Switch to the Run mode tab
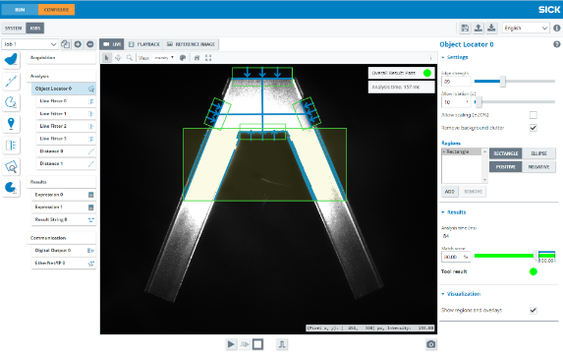The height and width of the screenshot is (356, 563). pyautogui.click(x=20, y=10)
